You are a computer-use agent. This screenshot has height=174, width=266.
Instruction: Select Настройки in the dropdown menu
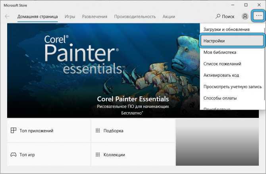(x=232, y=41)
